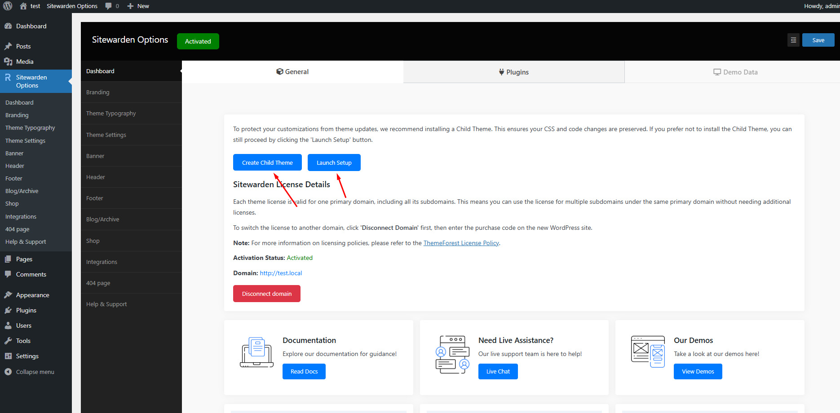Click Sitewarden Options in the admin bar

72,6
